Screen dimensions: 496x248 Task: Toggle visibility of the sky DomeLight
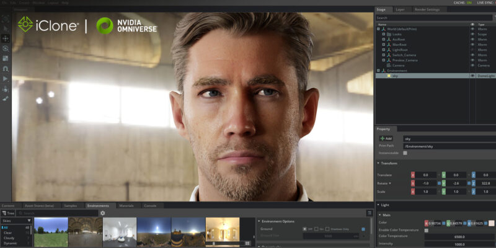pyautogui.click(x=472, y=76)
